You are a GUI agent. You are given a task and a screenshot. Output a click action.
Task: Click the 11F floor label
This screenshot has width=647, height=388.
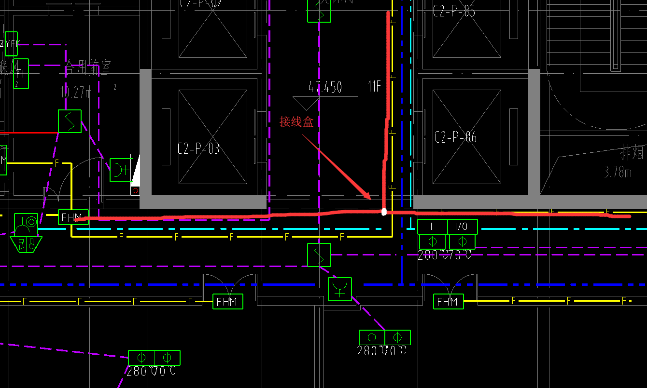pyautogui.click(x=375, y=87)
